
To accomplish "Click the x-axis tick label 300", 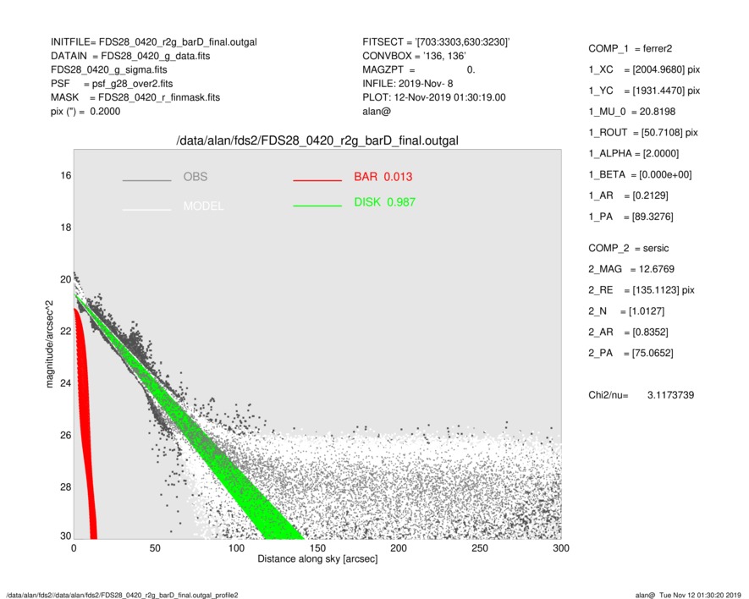I will click(x=561, y=548).
